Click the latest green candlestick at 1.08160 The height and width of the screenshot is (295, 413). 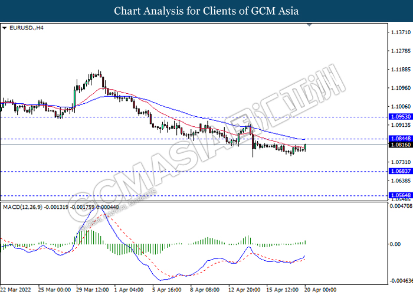click(305, 147)
